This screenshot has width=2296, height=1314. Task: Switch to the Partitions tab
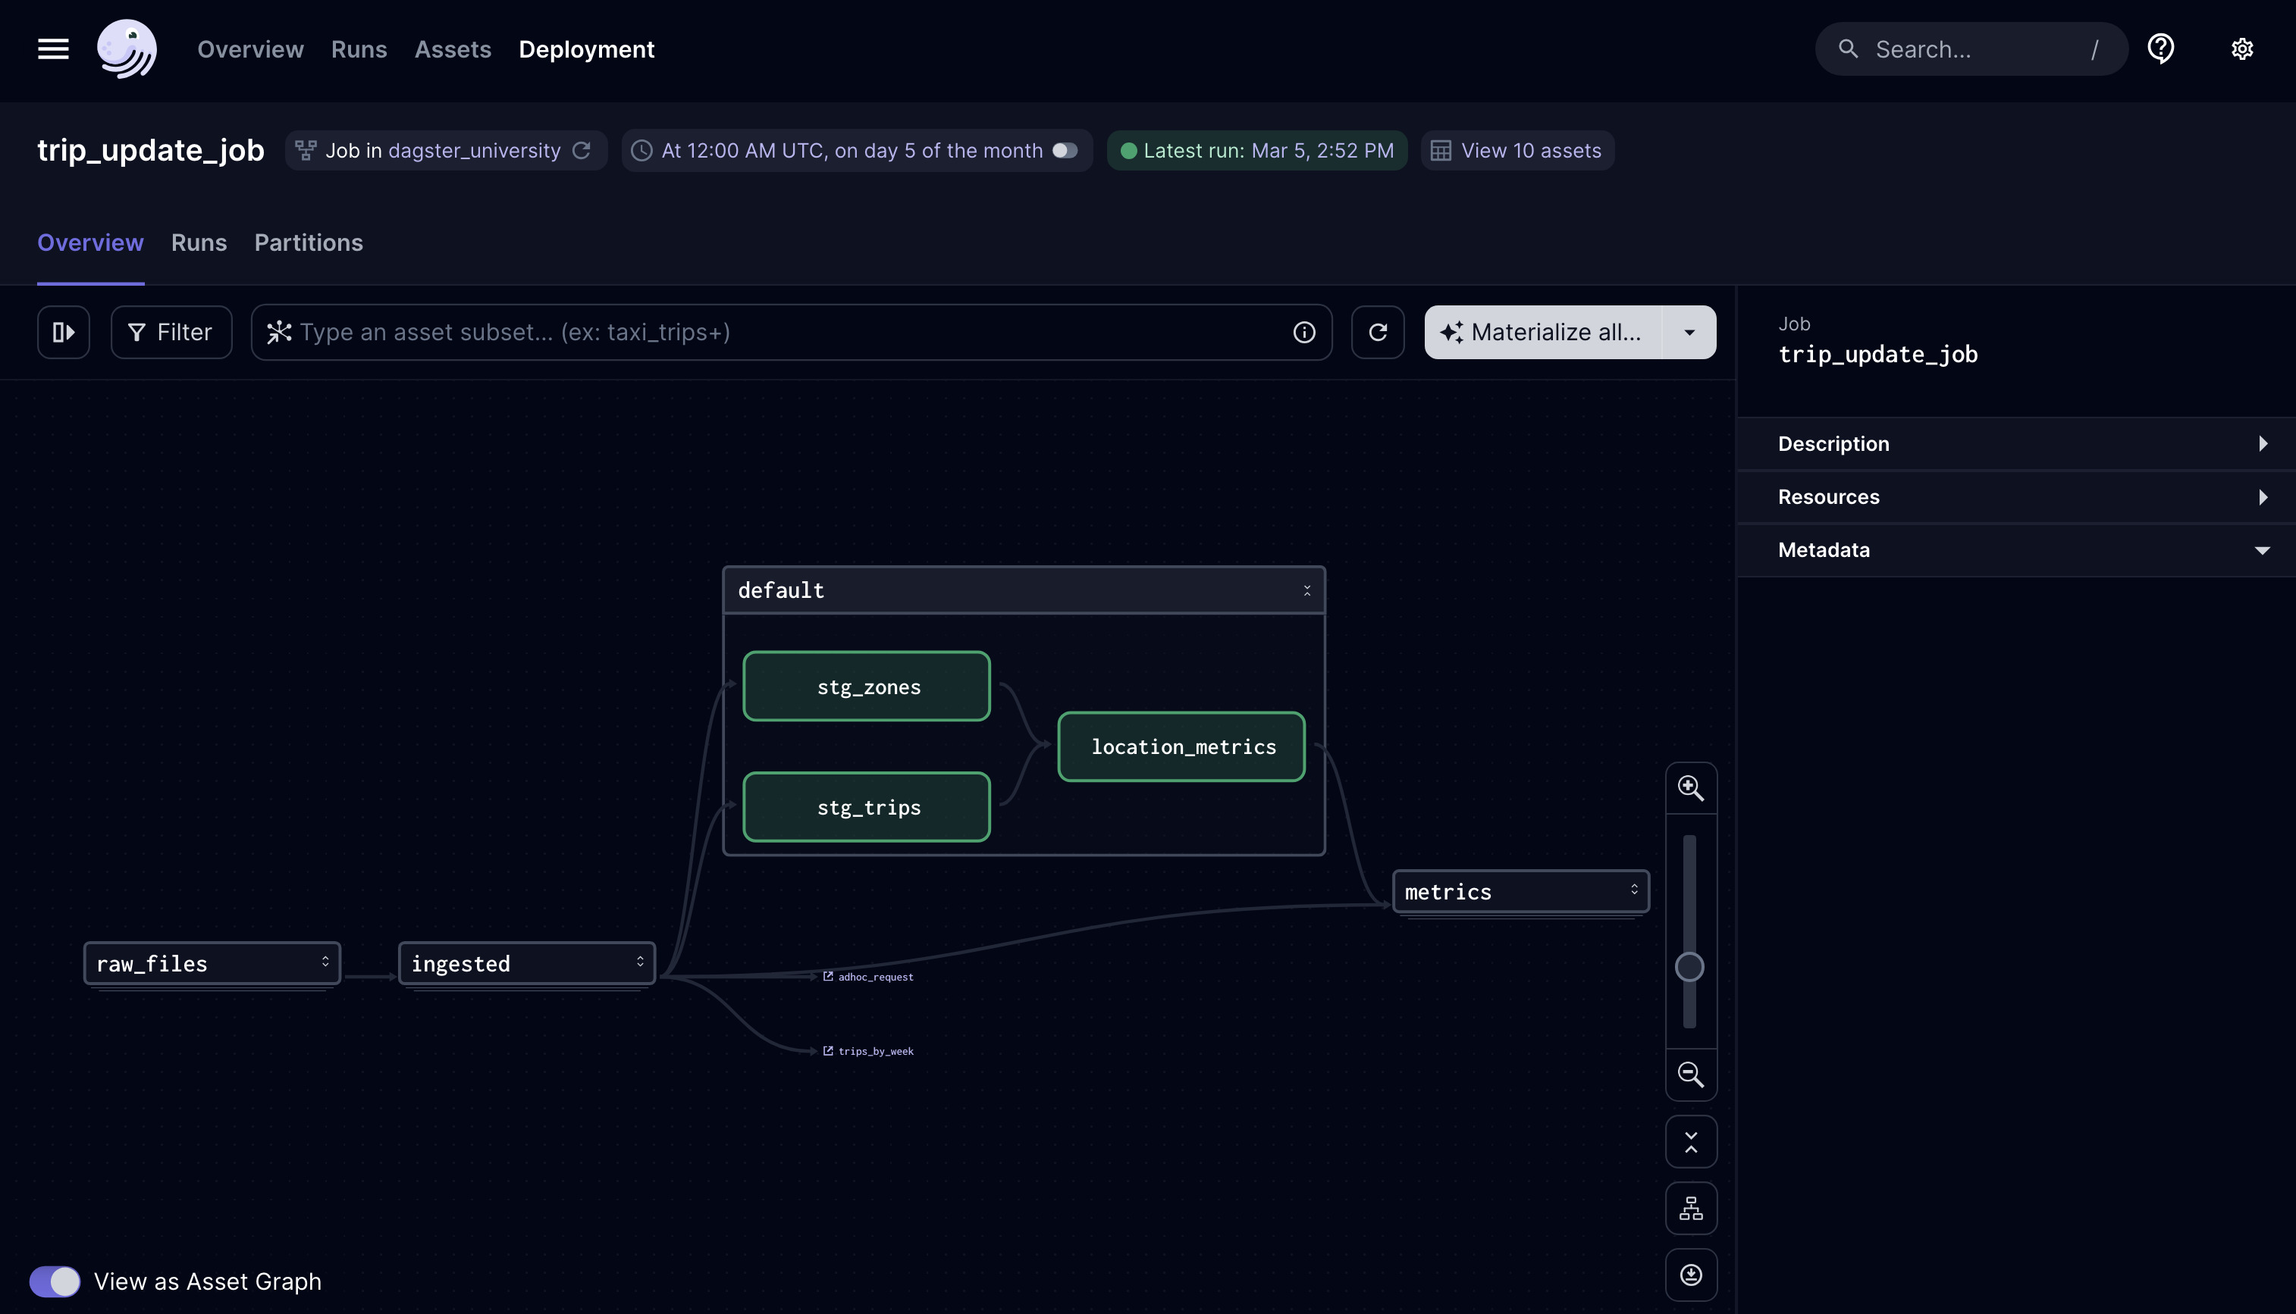pyautogui.click(x=308, y=242)
